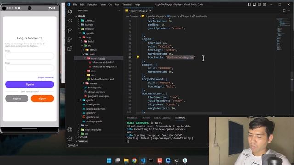Tap purple Sign In button in emulator

coord(29,84)
